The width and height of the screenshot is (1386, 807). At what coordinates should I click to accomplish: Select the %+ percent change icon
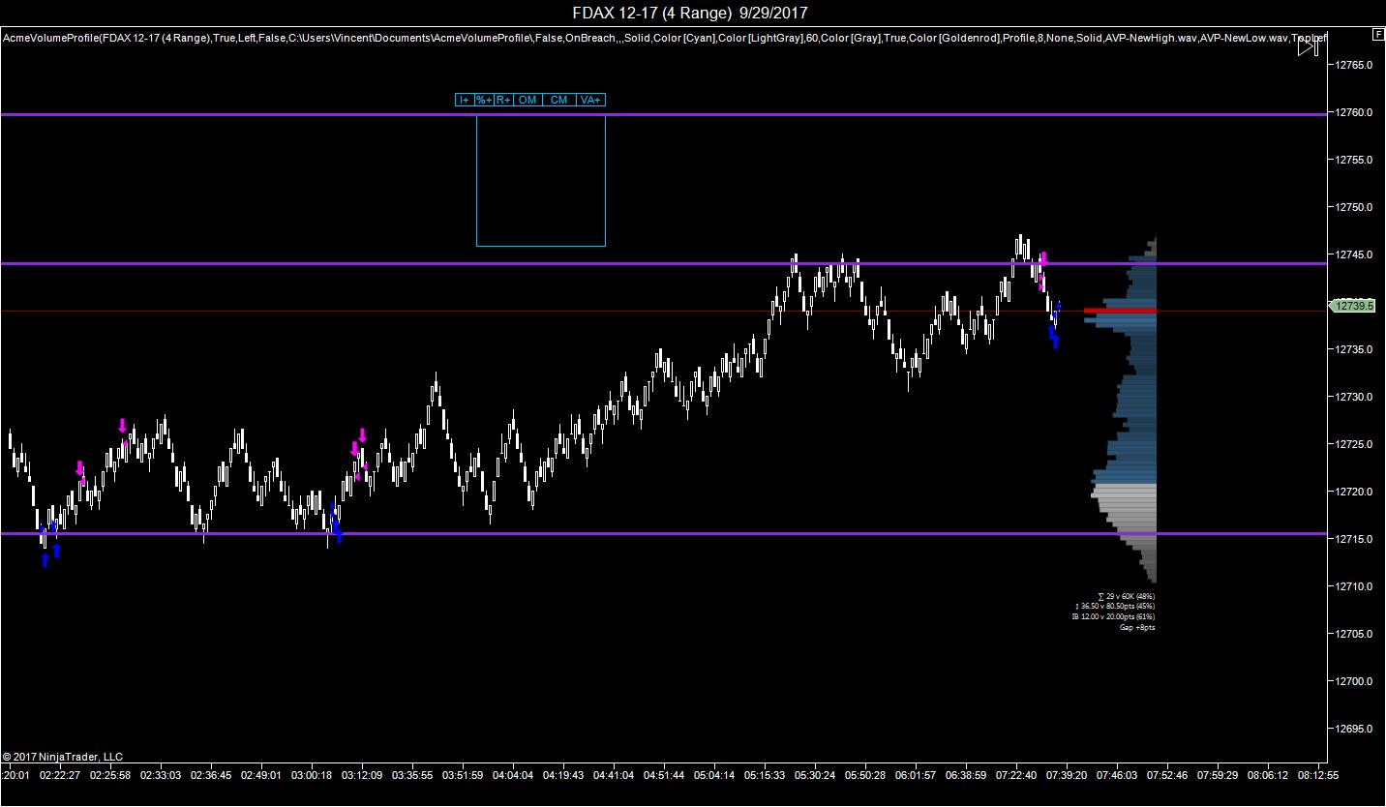coord(483,100)
